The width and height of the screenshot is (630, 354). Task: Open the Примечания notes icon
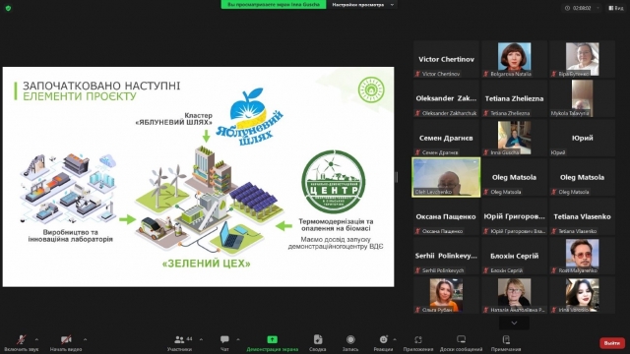pos(506,339)
